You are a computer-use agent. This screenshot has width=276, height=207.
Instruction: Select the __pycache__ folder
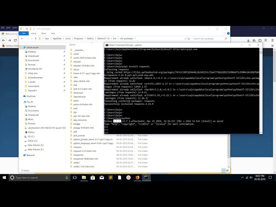click(79, 50)
